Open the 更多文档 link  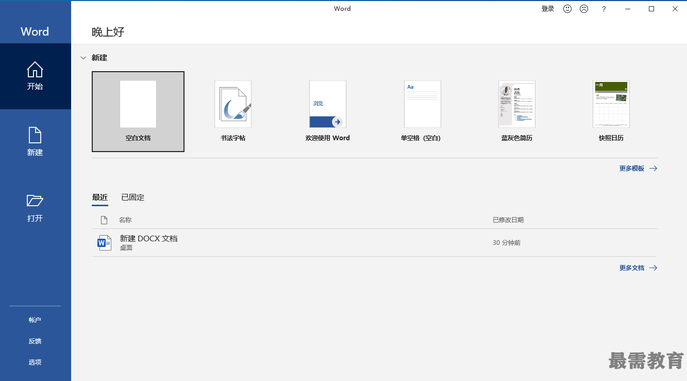point(638,268)
